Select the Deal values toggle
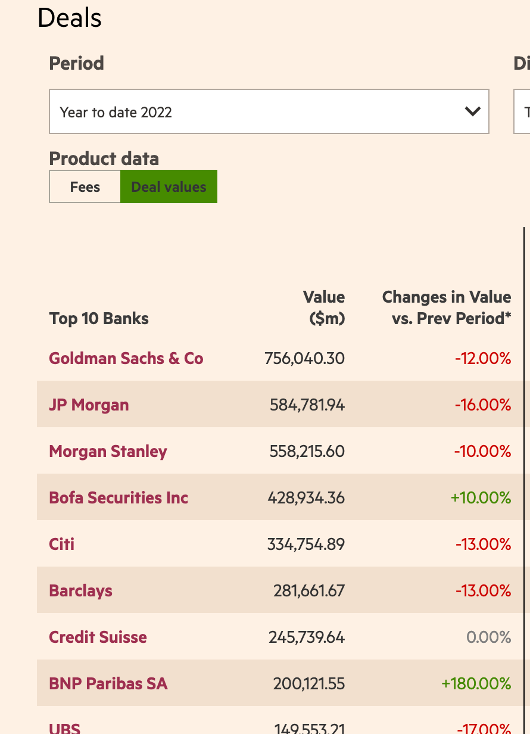The height and width of the screenshot is (734, 530). pos(169,187)
